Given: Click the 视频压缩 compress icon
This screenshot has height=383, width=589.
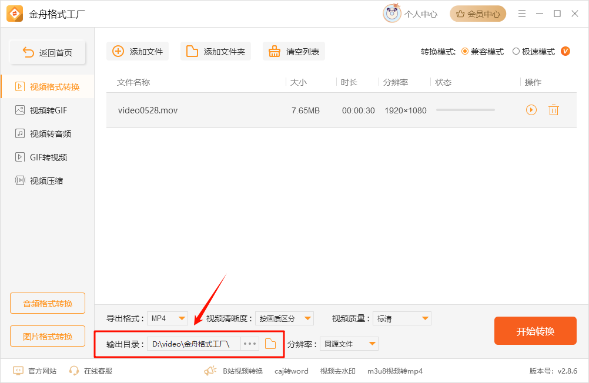Looking at the screenshot, I should 20,180.
